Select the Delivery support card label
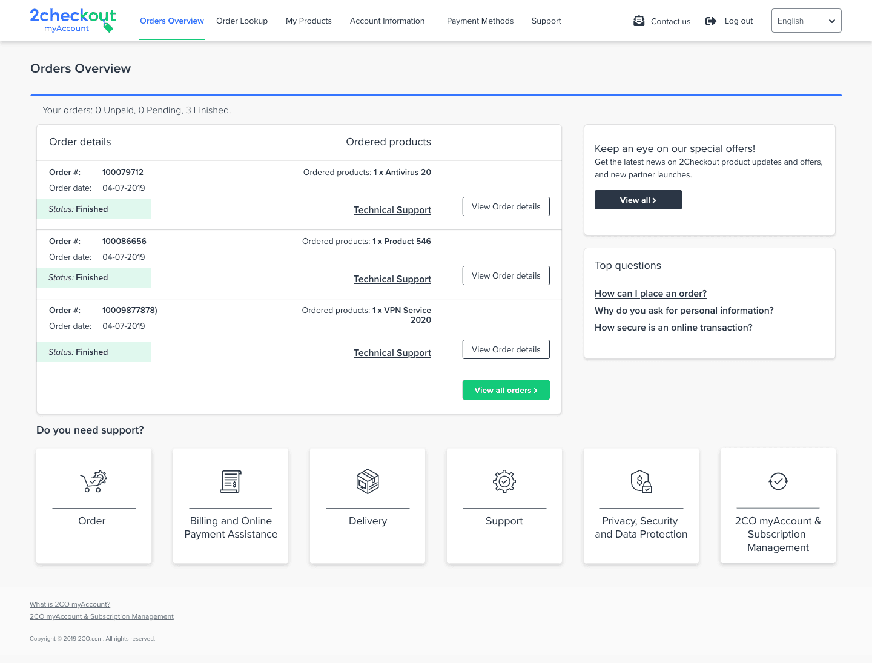 pos(368,521)
